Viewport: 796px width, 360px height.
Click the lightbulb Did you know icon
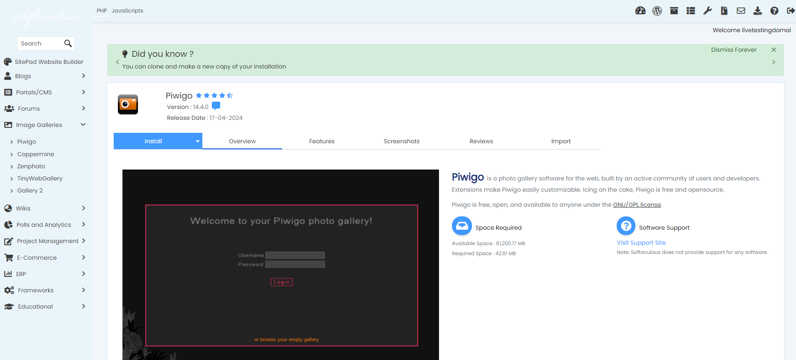pos(125,54)
